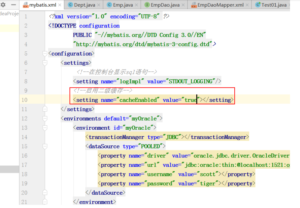Click fold marker at closing dataSource tag
Image resolution: width=300 pixels, height=208 pixels.
[45, 192]
